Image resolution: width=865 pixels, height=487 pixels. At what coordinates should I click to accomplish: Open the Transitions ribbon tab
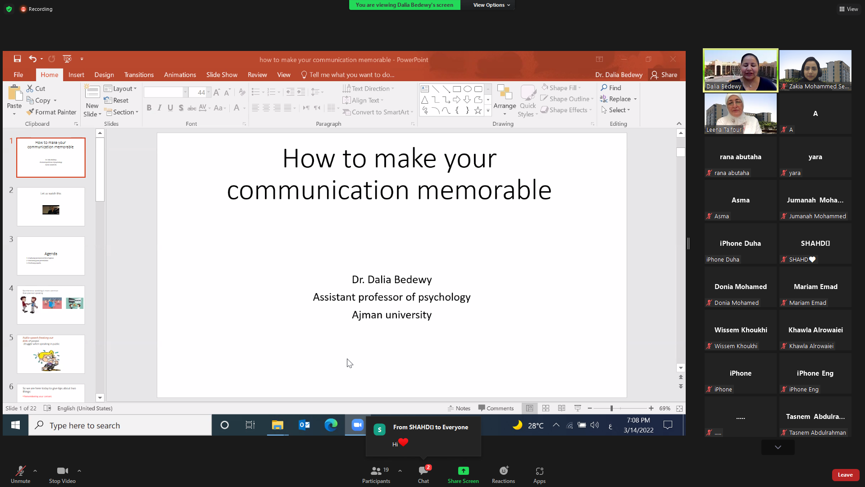[x=139, y=75]
